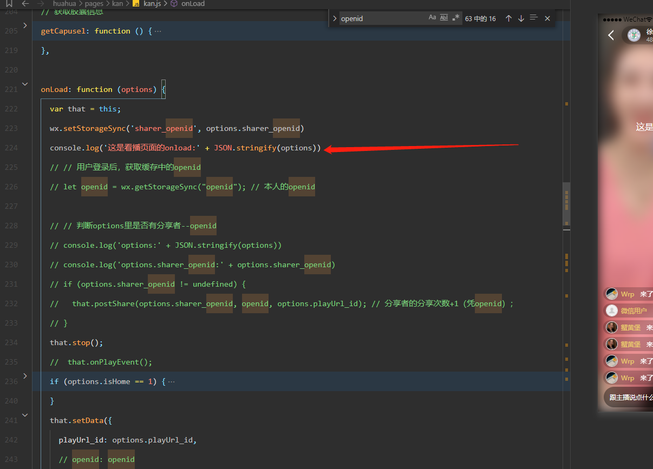Expand folded if block at line 236

click(25, 376)
